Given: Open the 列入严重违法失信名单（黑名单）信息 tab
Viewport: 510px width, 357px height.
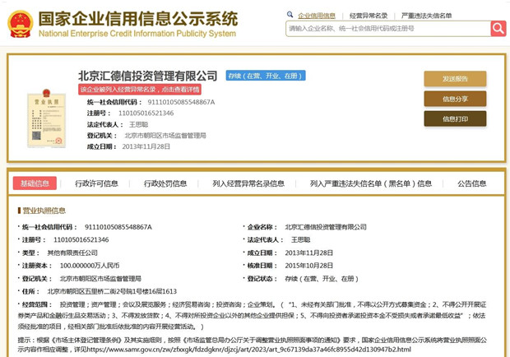Looking at the screenshot, I should click(371, 183).
